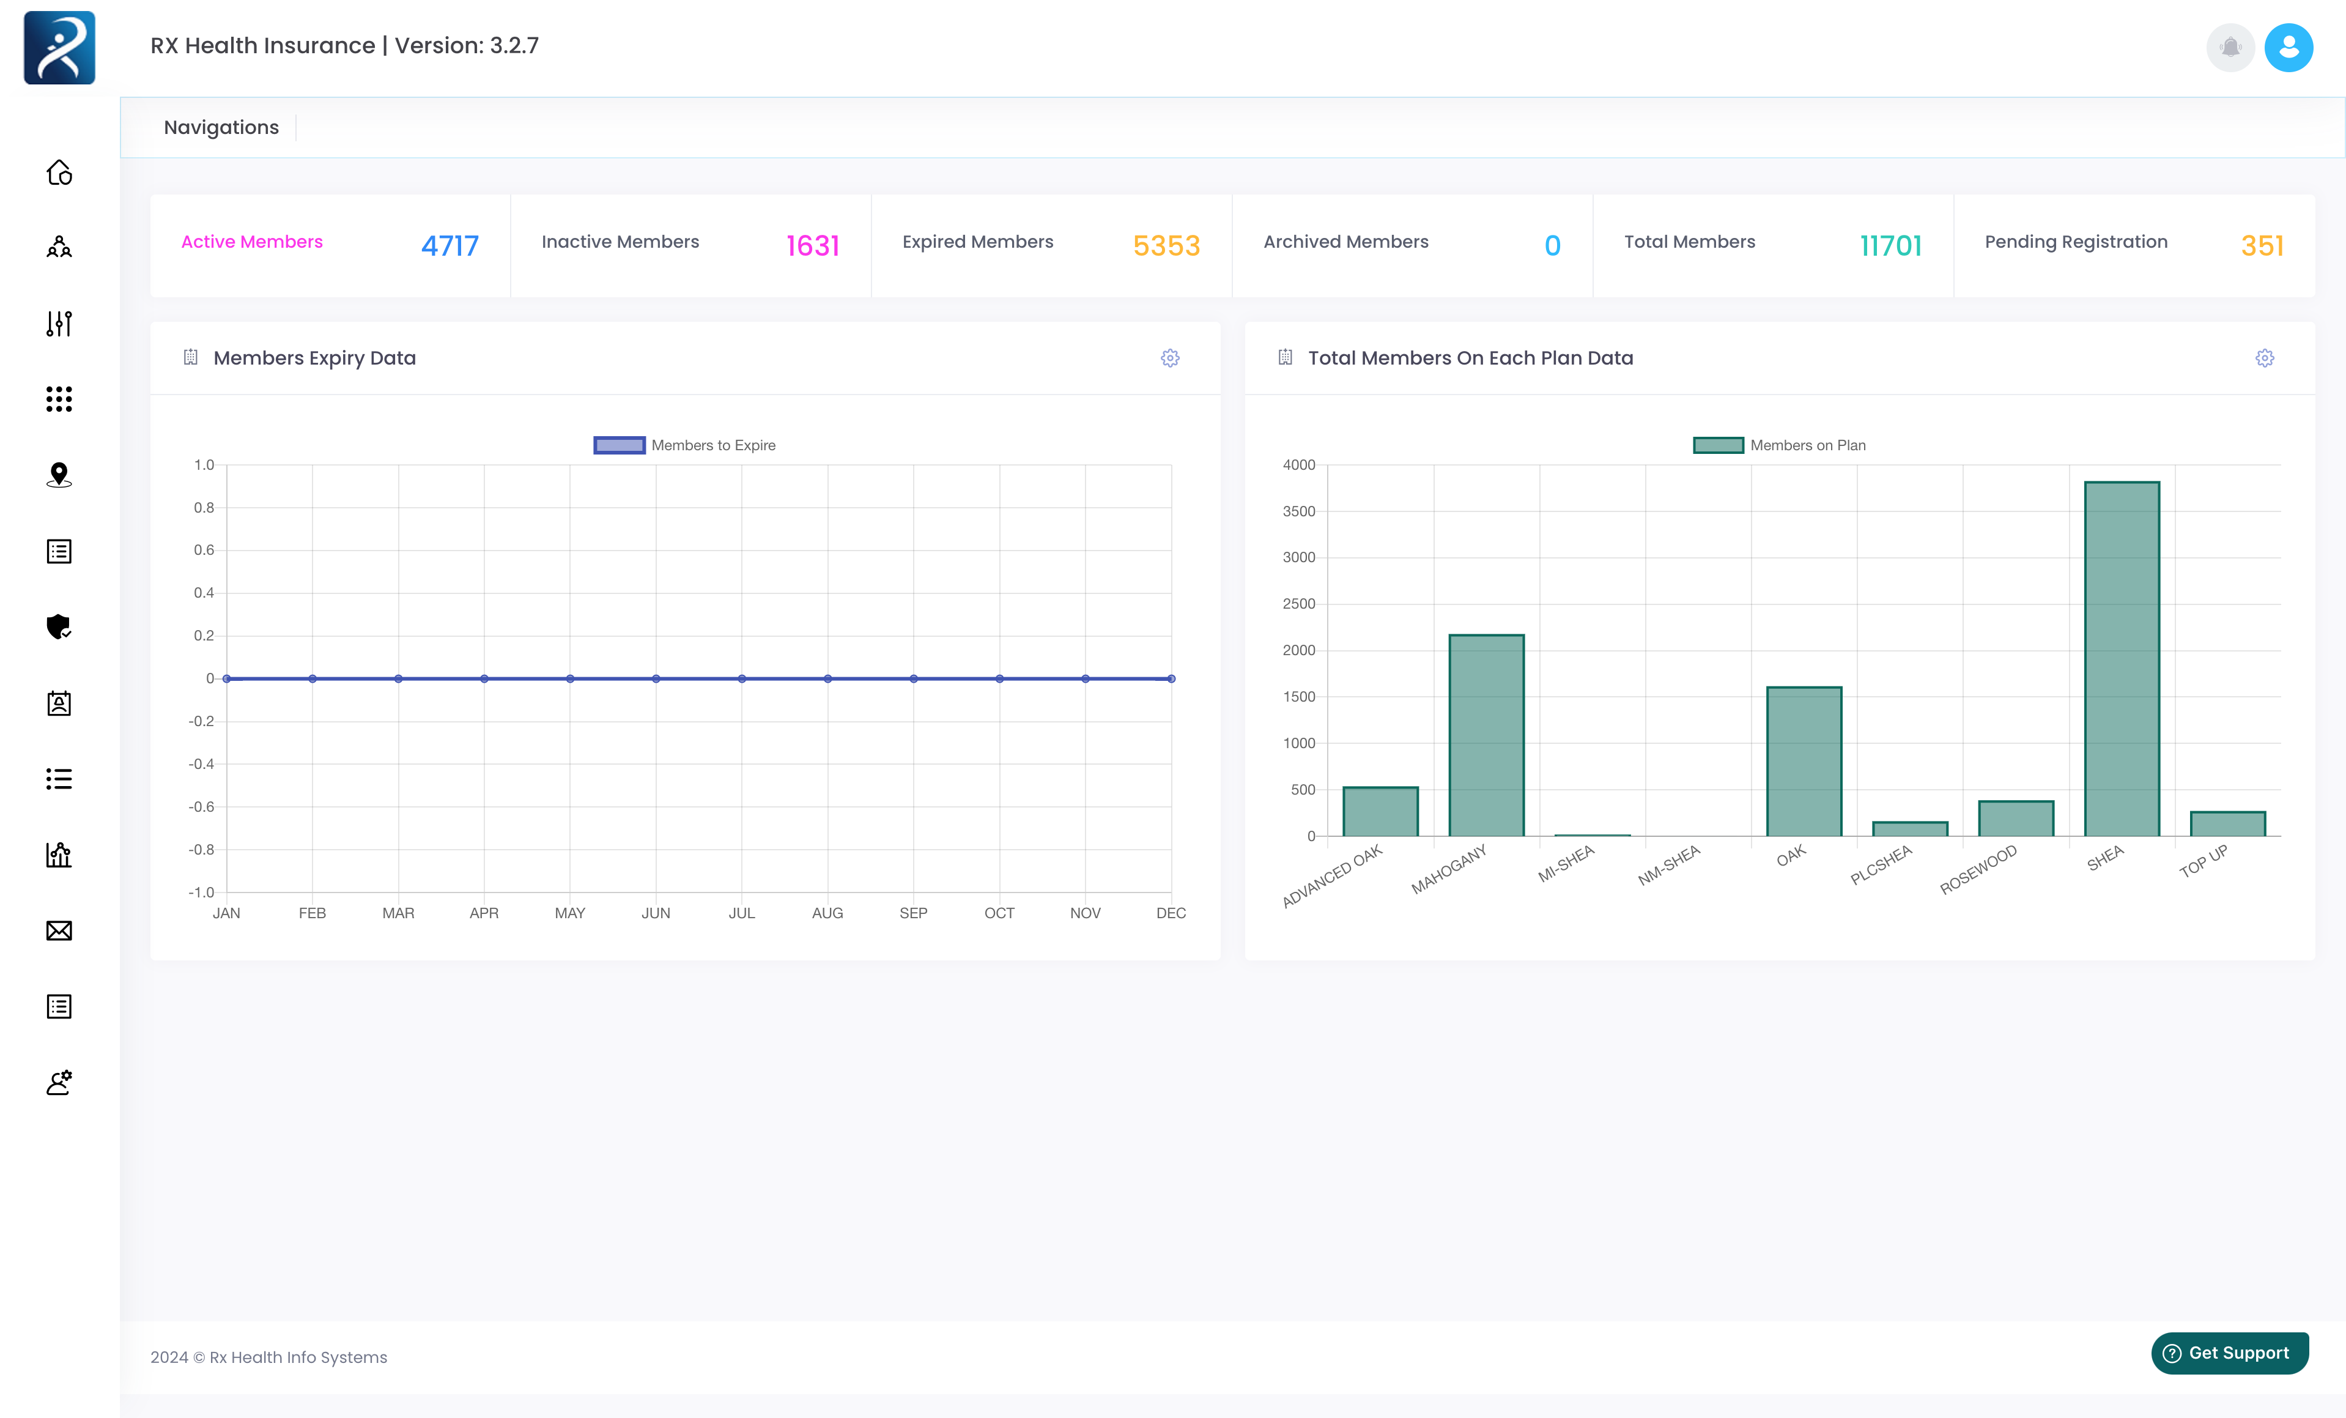Open the nine-dot grid sidebar icon
Image resolution: width=2346 pixels, height=1418 pixels.
[x=59, y=399]
